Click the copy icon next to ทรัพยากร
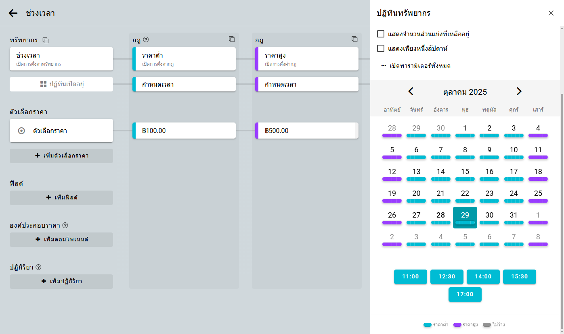The image size is (564, 334). pos(46,40)
